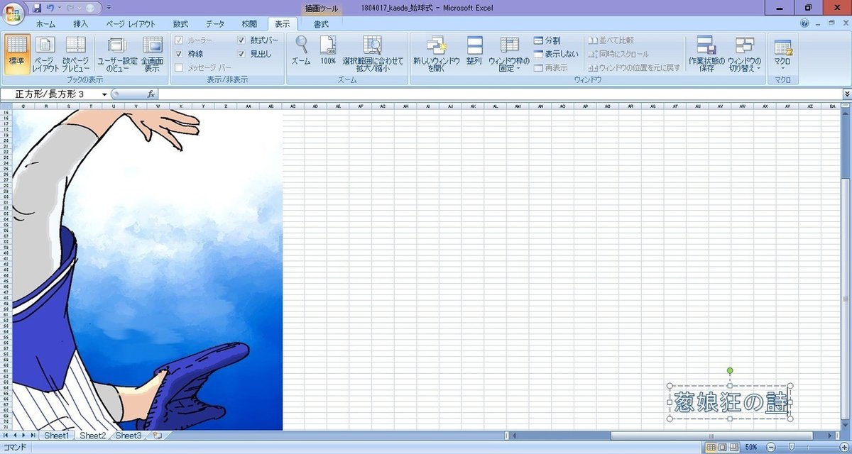The image size is (852, 454).
Task: Toggle the 数式バー checkbox
Action: click(x=241, y=40)
